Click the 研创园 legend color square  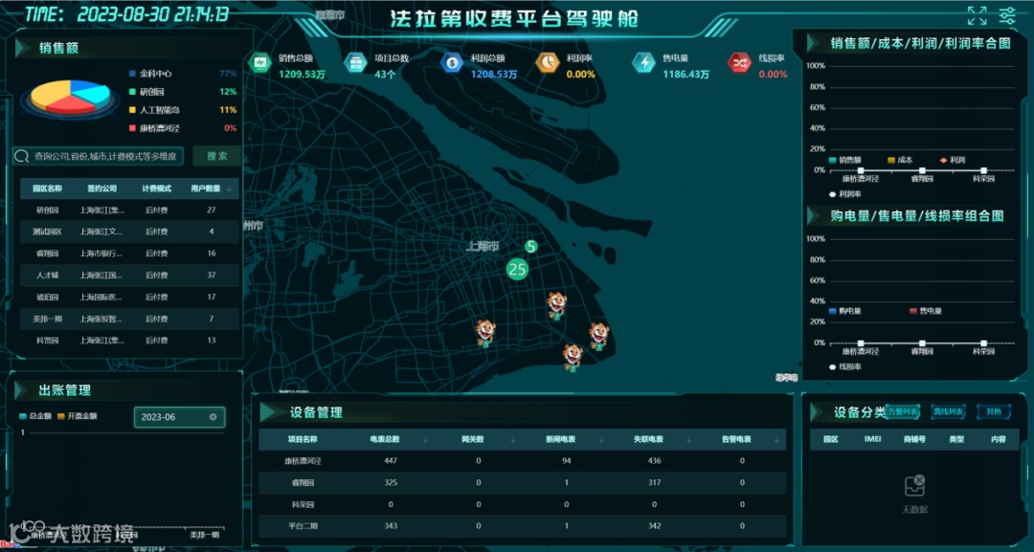point(132,92)
